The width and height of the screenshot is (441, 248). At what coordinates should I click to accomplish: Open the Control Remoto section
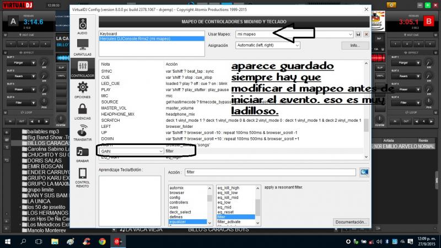(x=82, y=177)
